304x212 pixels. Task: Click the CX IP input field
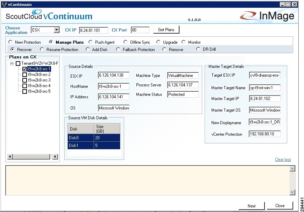[x=93, y=30]
